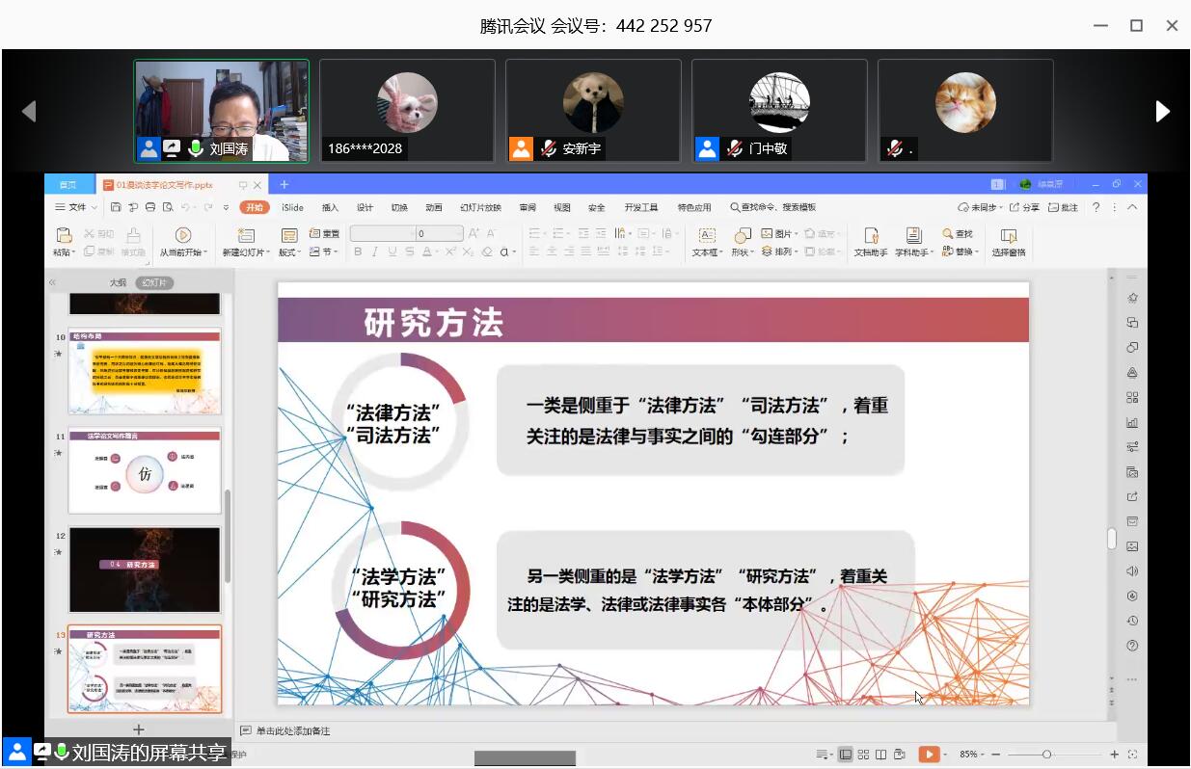Toggle the Outline pane view
This screenshot has width=1191, height=769.
[x=118, y=282]
